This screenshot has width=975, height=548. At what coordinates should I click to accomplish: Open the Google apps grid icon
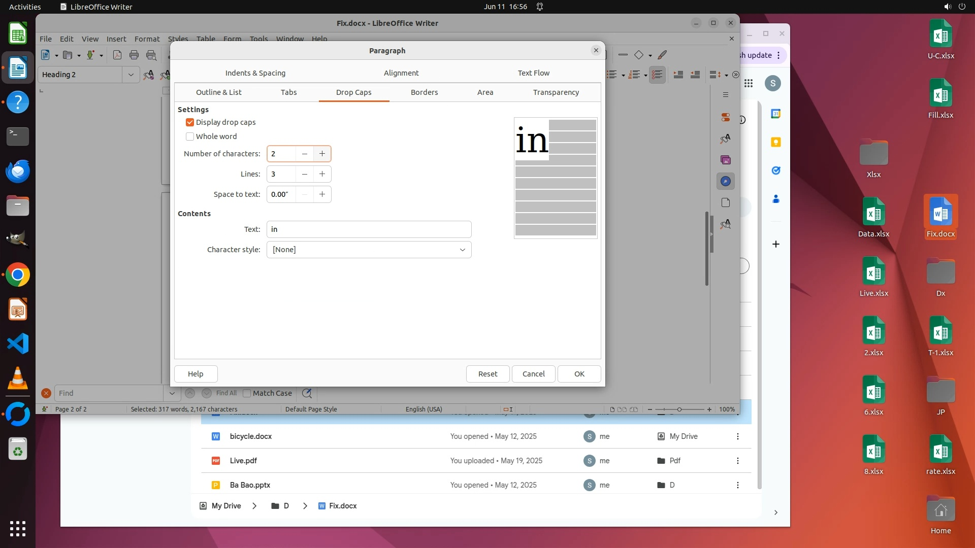749,83
